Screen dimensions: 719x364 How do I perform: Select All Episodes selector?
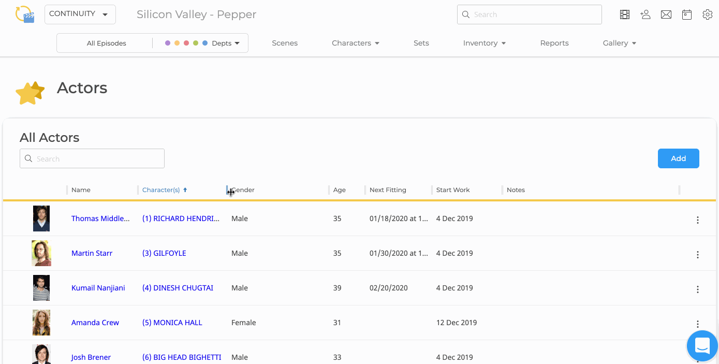[107, 43]
